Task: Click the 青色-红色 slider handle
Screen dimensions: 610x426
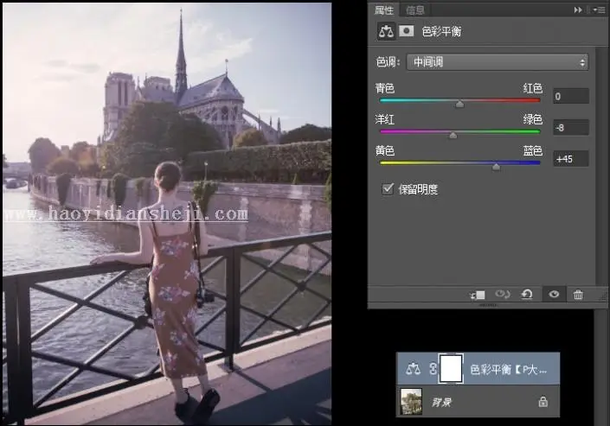Action: [x=459, y=104]
